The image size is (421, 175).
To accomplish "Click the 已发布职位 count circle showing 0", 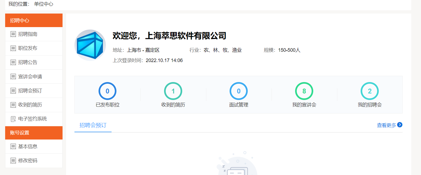I will [x=107, y=91].
